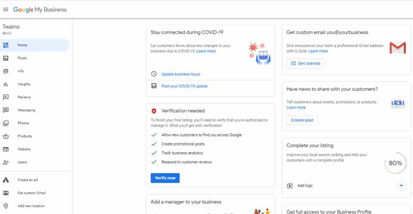Click the red verification shield icon
This screenshot has height=214, width=413.
pyautogui.click(x=154, y=111)
